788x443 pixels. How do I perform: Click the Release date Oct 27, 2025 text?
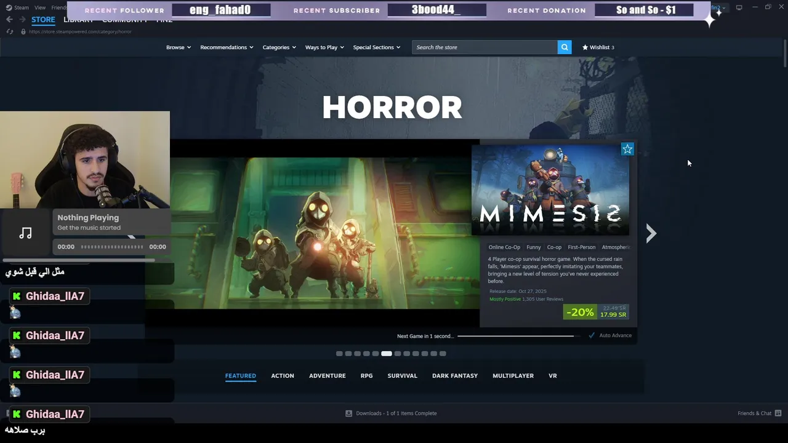518,291
